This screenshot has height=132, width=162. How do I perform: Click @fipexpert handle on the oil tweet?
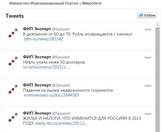click(x=61, y=57)
